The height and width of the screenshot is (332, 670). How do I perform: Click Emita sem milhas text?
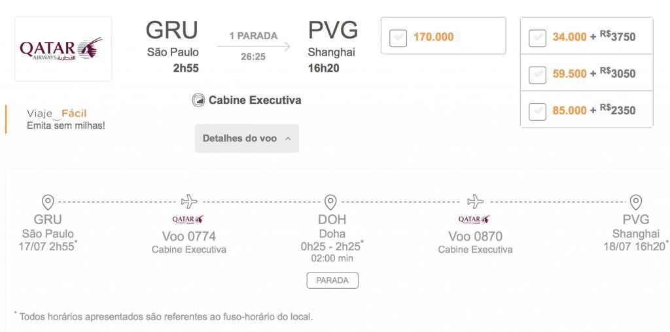66,125
